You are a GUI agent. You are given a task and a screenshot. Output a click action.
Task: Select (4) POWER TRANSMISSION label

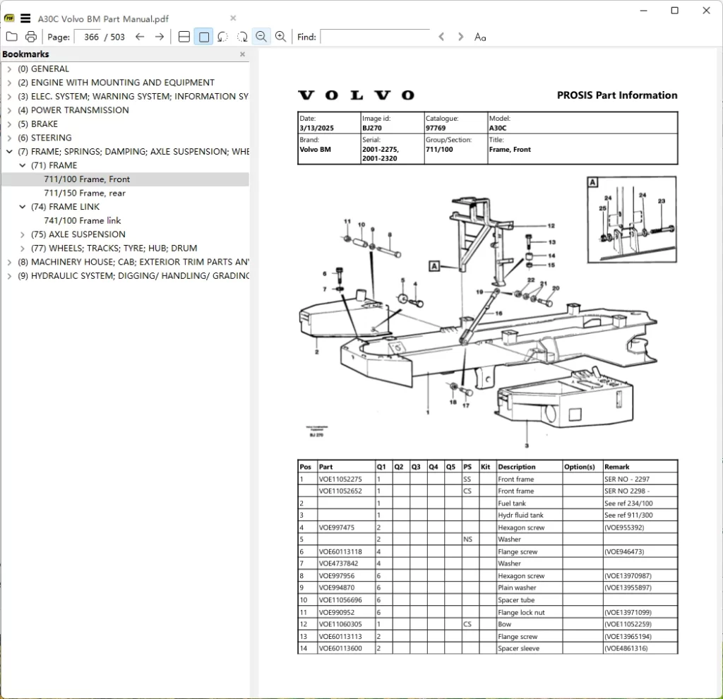[x=73, y=110]
